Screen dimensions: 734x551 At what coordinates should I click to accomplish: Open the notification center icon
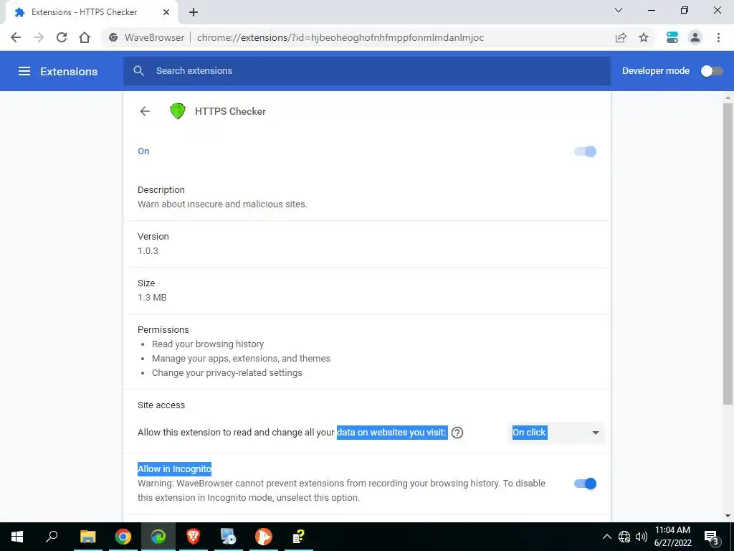click(x=712, y=537)
